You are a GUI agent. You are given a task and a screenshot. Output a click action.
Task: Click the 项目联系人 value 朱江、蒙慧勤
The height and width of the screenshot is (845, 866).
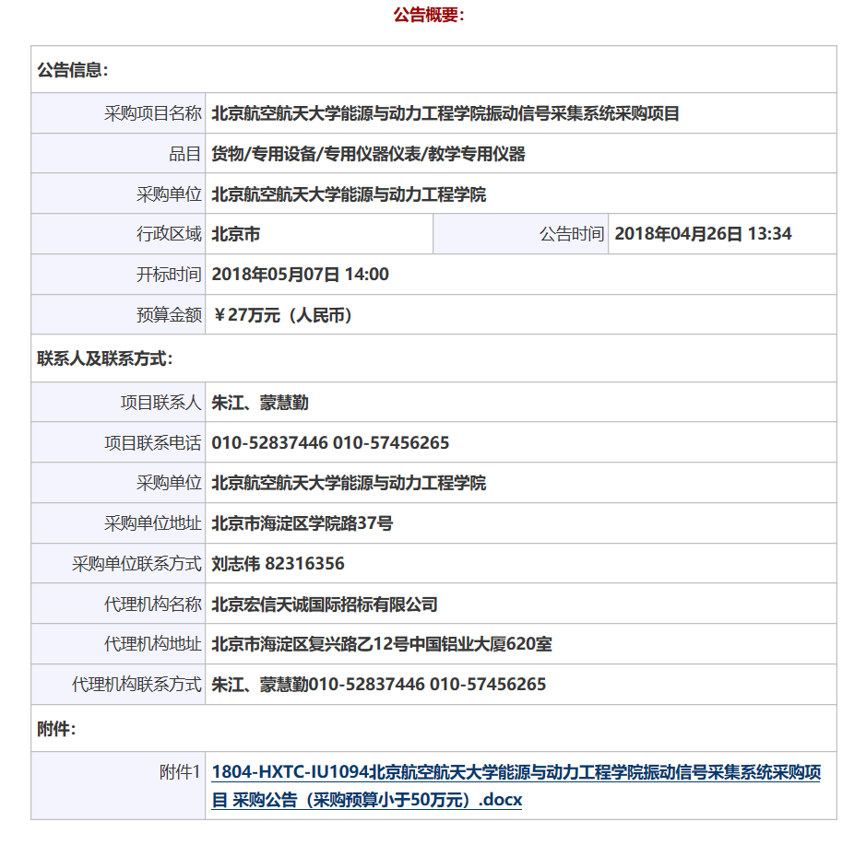[x=260, y=403]
